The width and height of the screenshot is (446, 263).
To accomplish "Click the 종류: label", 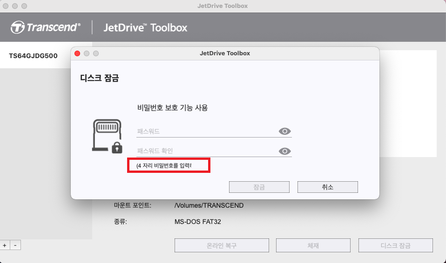I will pos(120,222).
